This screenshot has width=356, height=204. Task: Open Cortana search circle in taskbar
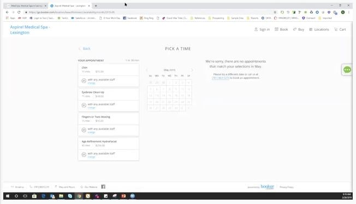[16, 196]
